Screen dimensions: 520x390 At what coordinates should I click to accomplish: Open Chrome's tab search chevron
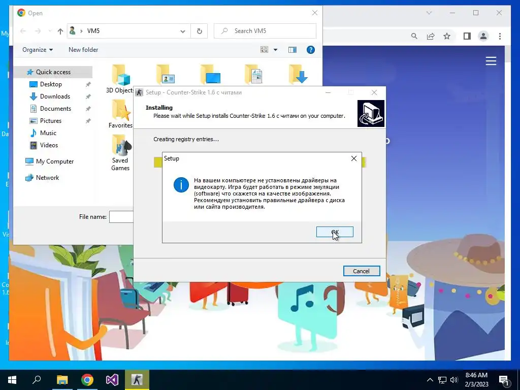click(429, 13)
